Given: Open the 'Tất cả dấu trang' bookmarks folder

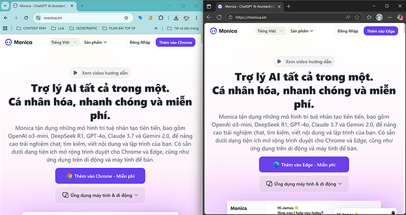Looking at the screenshot, I should pos(183,28).
